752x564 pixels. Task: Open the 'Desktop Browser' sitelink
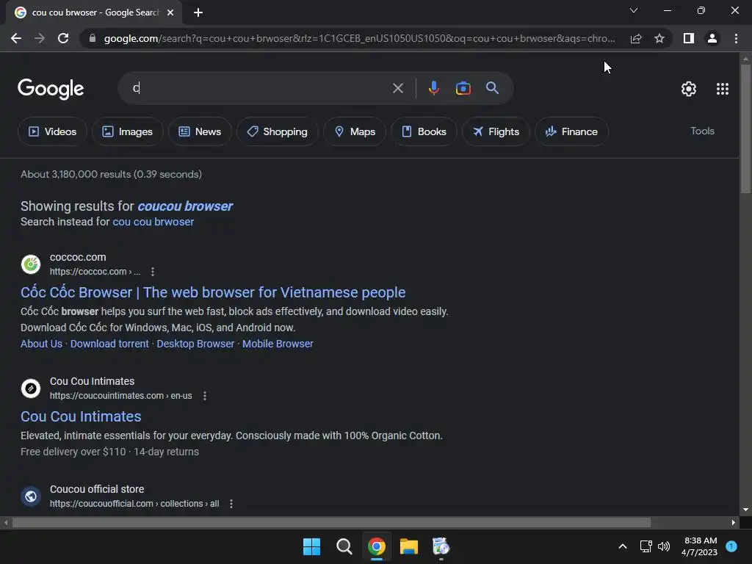coord(195,344)
